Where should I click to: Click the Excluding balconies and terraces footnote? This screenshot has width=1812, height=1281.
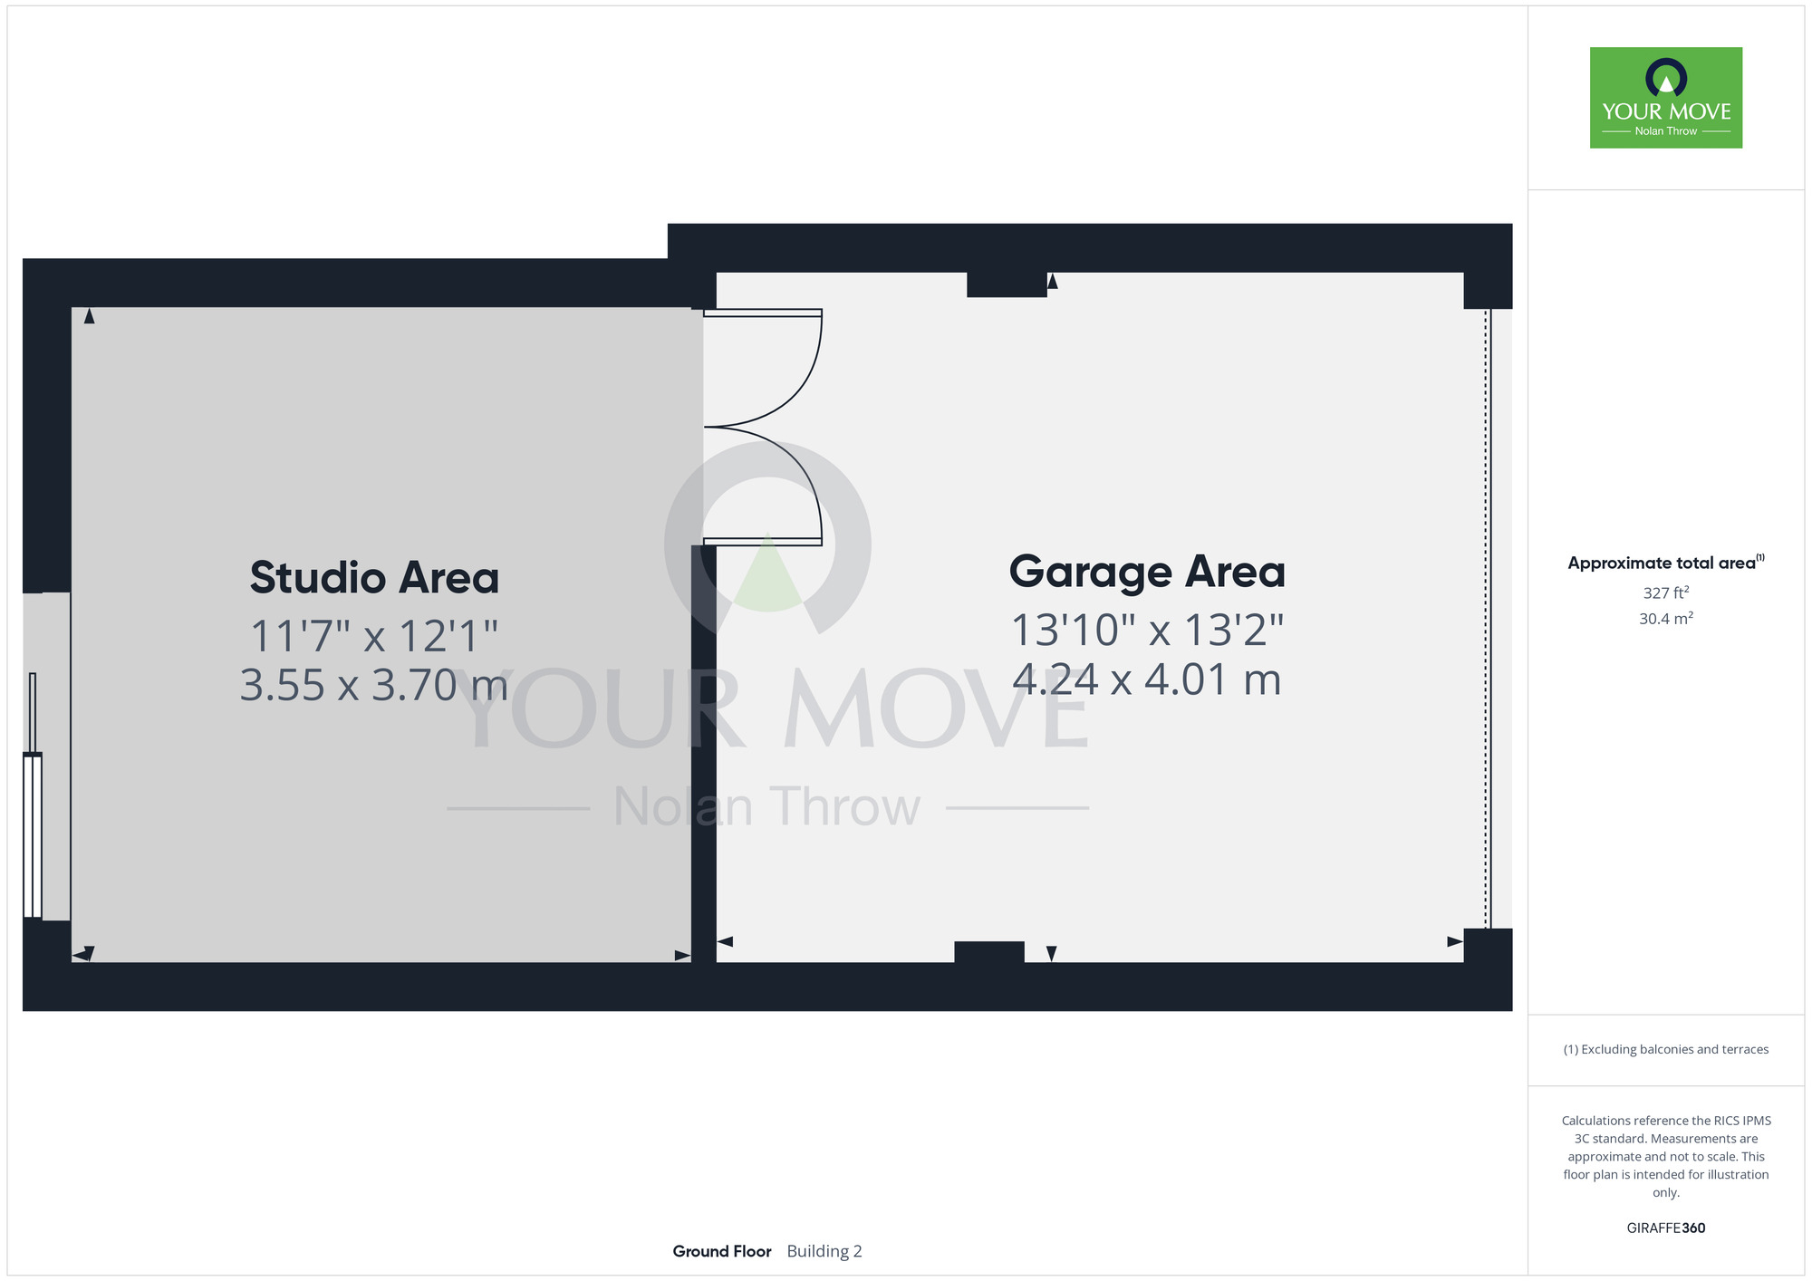pyautogui.click(x=1665, y=1049)
